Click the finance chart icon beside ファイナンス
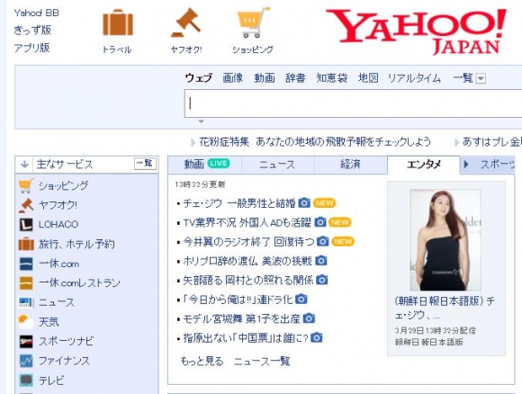The width and height of the screenshot is (522, 394). [x=26, y=361]
